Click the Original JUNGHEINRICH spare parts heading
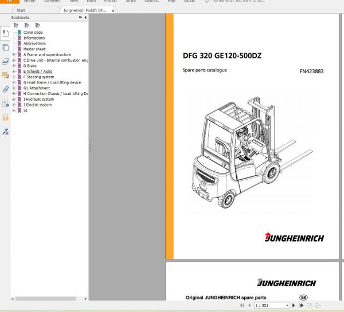 226,298
